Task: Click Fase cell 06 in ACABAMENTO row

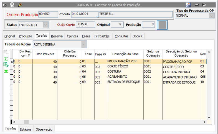Action: 88,77
